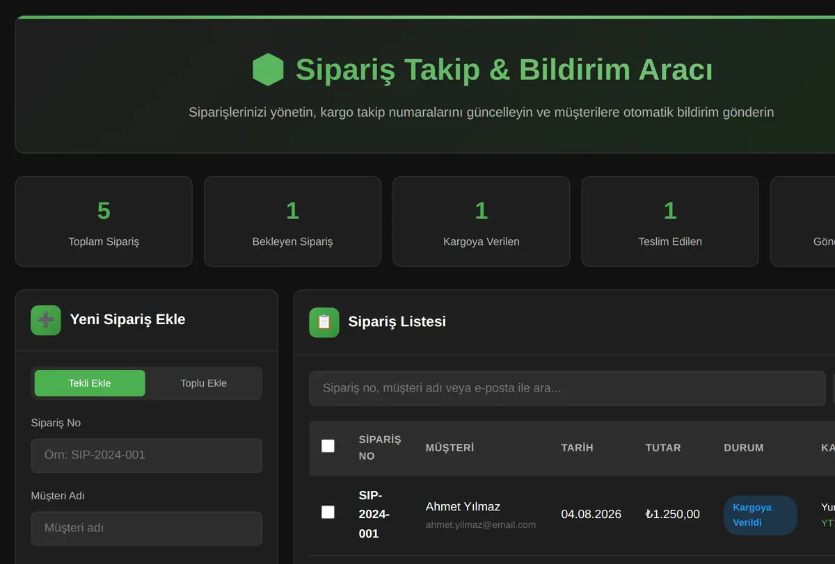This screenshot has width=835, height=564.
Task: Click the Yeni Sipariş Ekle panel heading
Action: pos(127,320)
